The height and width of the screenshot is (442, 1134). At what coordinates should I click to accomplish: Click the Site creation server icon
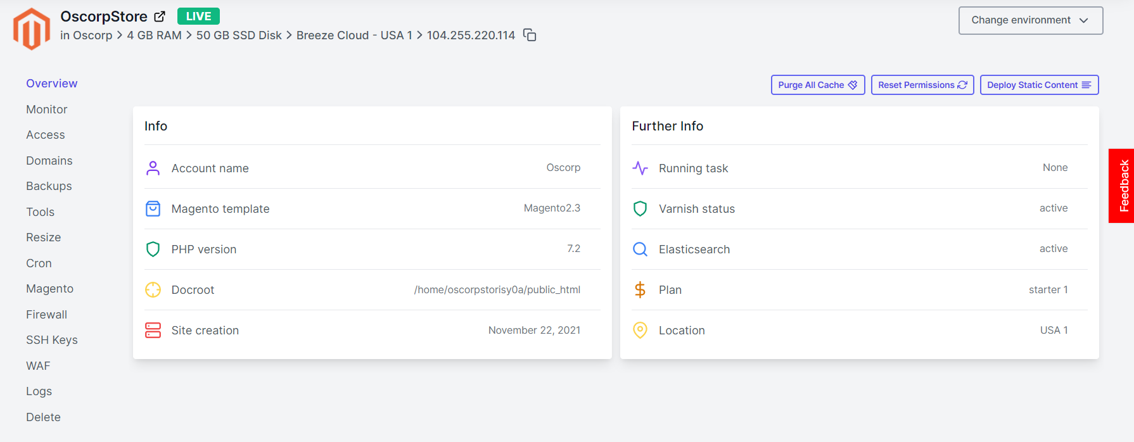[153, 330]
